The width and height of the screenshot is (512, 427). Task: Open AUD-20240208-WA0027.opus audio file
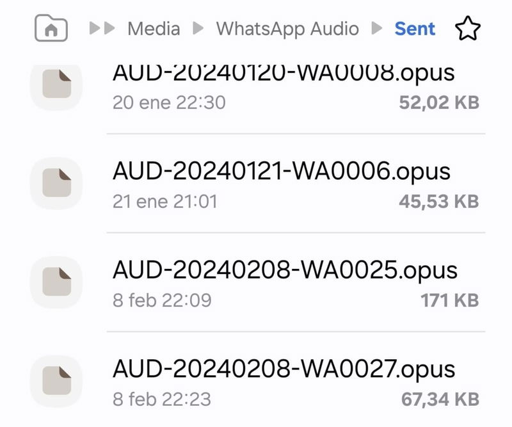coord(285,367)
